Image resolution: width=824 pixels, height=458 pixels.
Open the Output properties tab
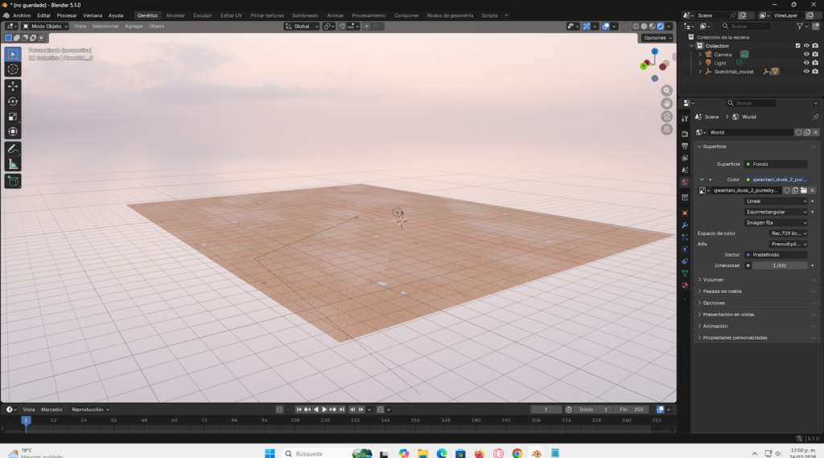[x=685, y=146]
